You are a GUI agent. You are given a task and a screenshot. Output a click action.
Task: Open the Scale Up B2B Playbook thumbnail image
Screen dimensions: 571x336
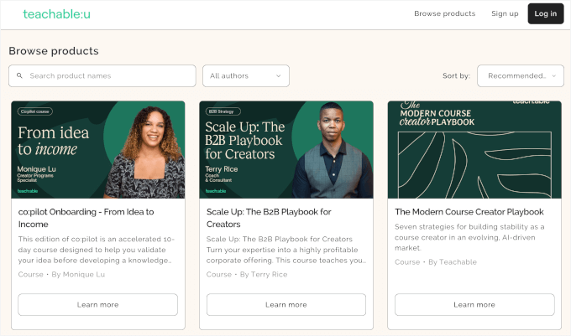pos(285,149)
